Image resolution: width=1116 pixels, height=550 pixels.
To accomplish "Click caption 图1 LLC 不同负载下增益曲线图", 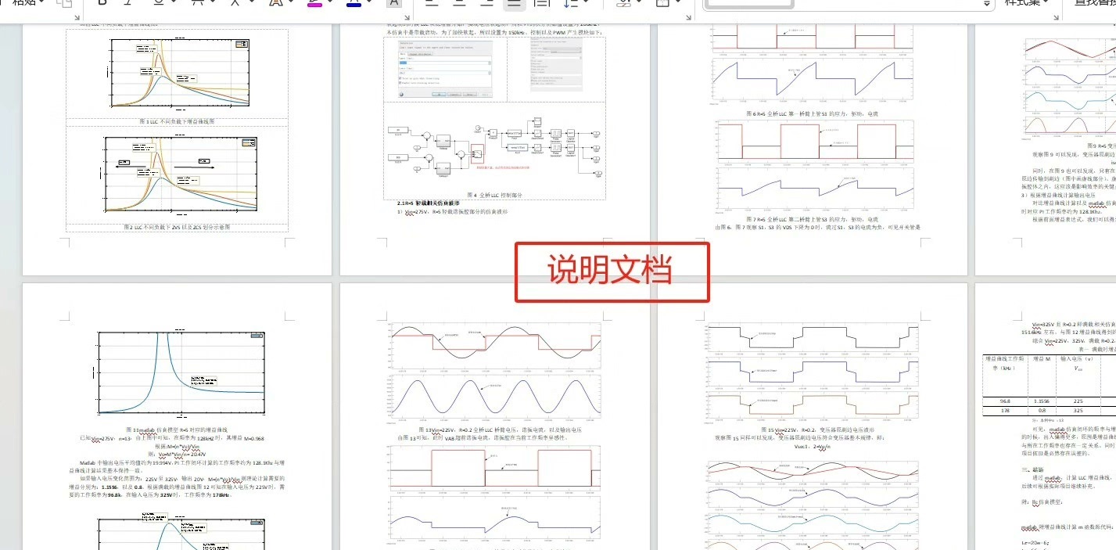I will coord(177,122).
